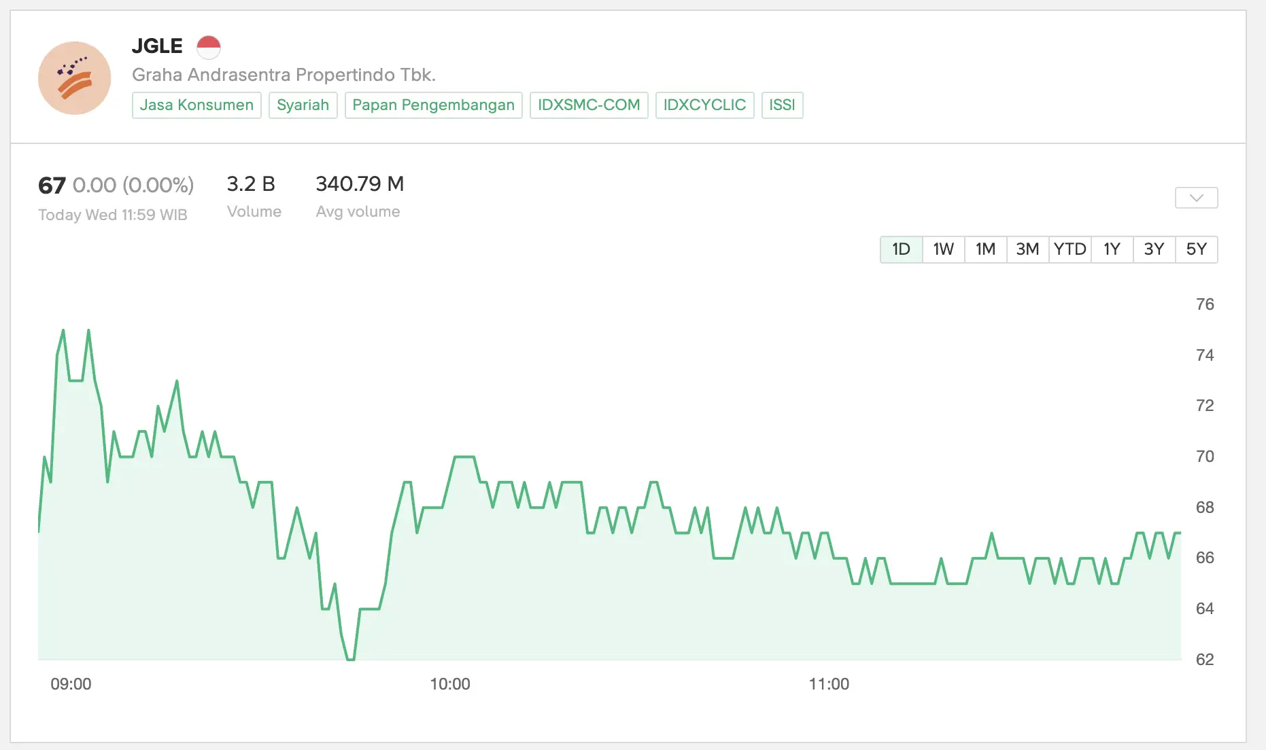This screenshot has height=750, width=1266.
Task: Switch chart to 3Y range
Action: [x=1154, y=249]
